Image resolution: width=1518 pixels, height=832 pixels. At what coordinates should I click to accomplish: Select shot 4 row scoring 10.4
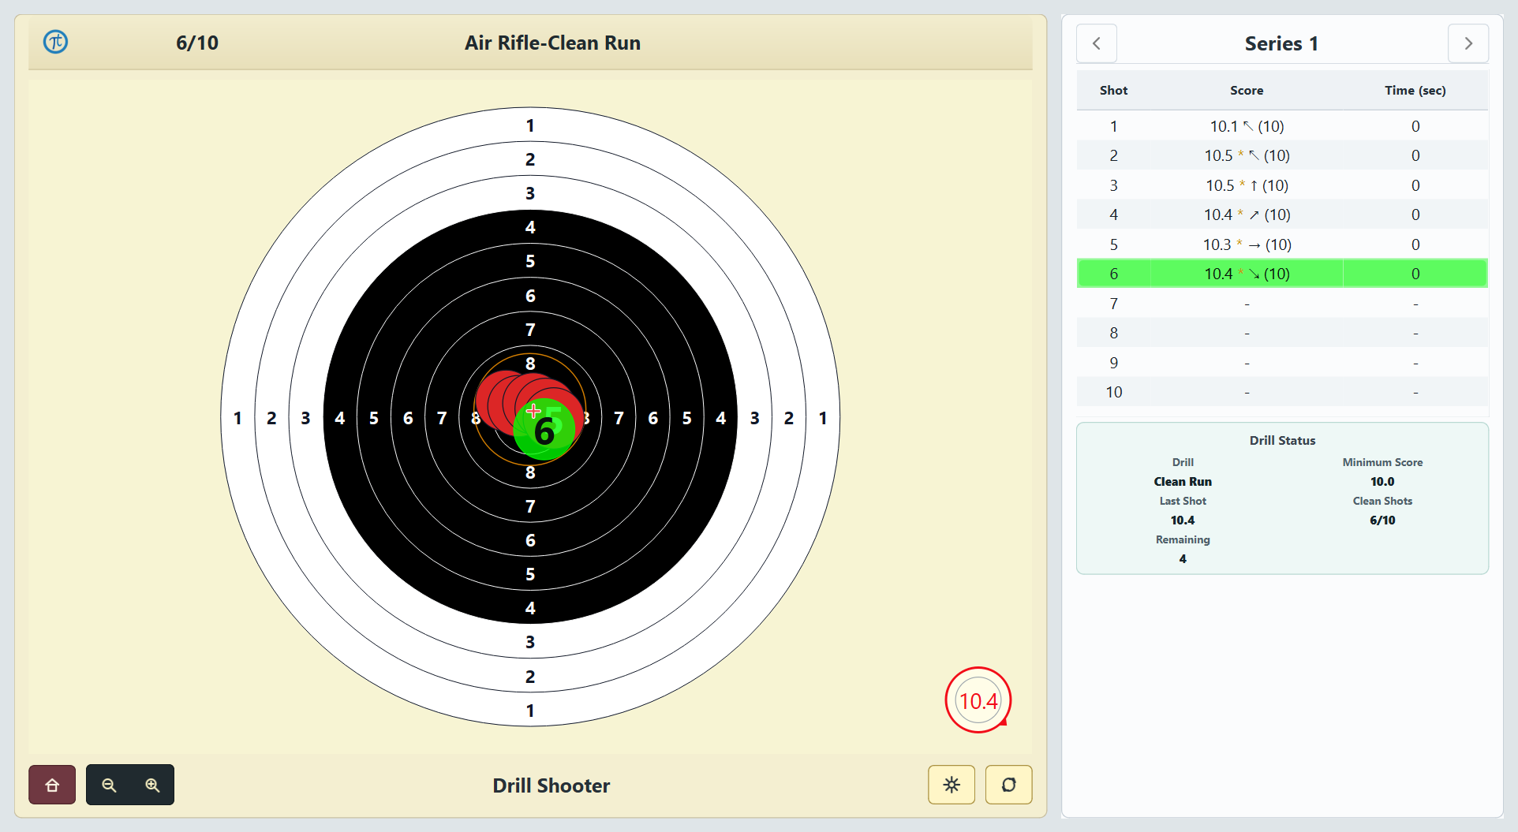point(1282,215)
